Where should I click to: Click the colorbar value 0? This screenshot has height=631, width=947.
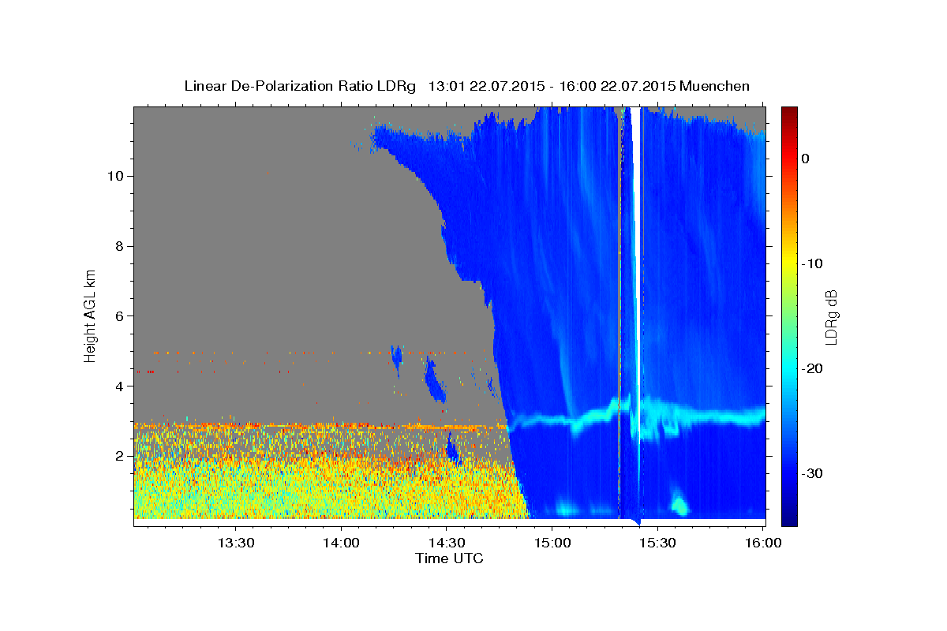click(x=805, y=159)
